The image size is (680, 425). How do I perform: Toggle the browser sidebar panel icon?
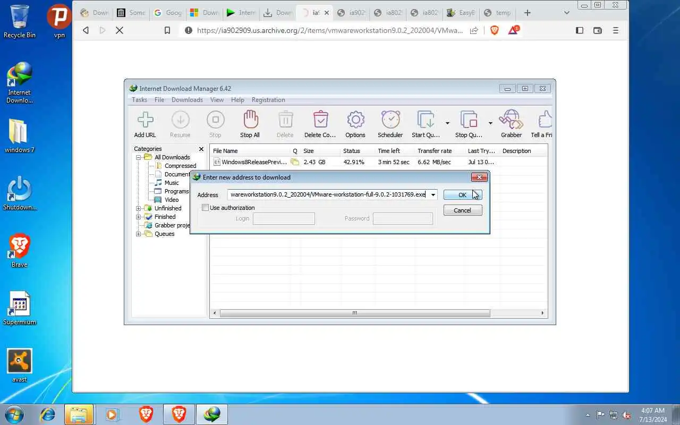tap(580, 30)
